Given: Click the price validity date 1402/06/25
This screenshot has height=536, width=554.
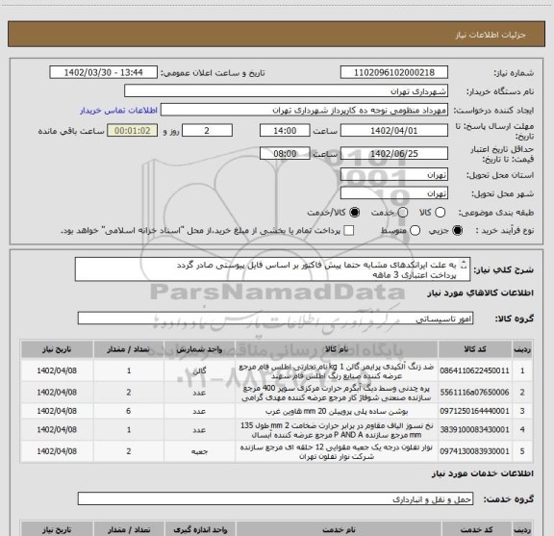Looking at the screenshot, I should (394, 153).
